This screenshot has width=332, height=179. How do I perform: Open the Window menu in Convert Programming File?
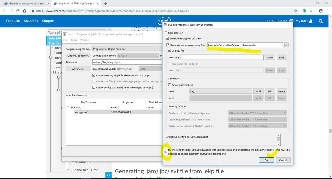coord(85,40)
